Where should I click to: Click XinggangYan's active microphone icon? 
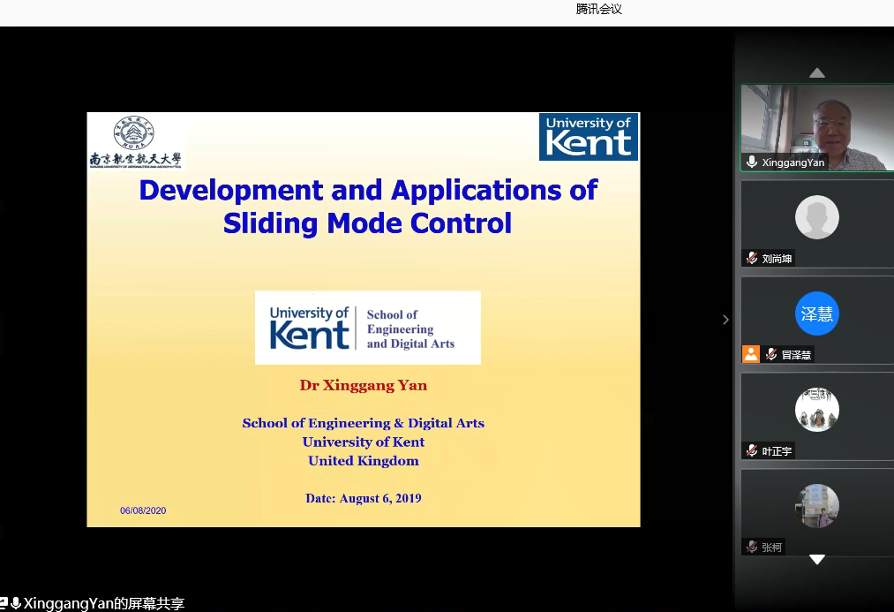point(752,162)
